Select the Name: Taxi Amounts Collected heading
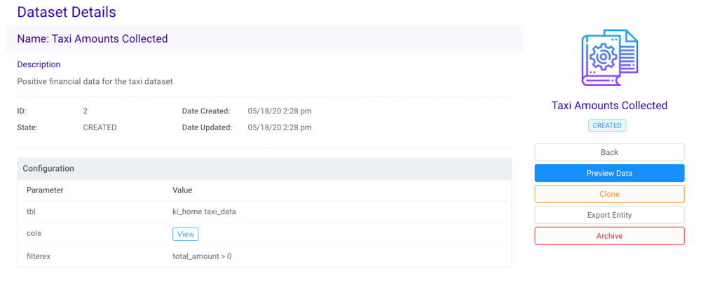Image resolution: width=701 pixels, height=285 pixels. point(93,39)
